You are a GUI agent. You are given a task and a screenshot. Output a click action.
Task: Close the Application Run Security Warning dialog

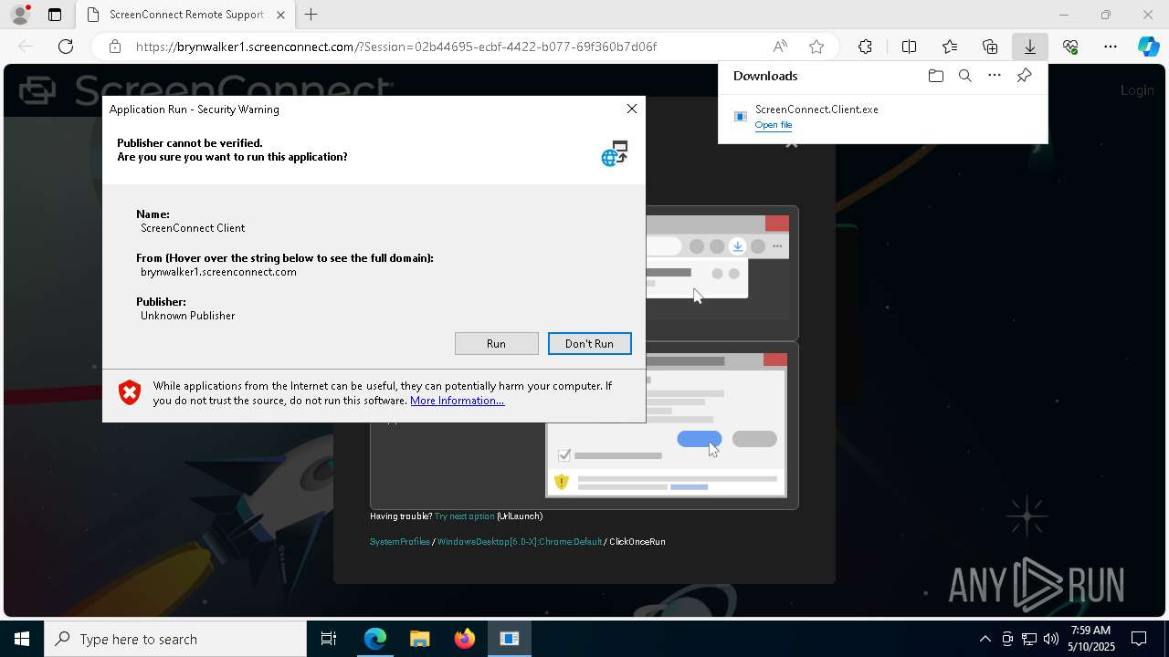pyautogui.click(x=631, y=109)
